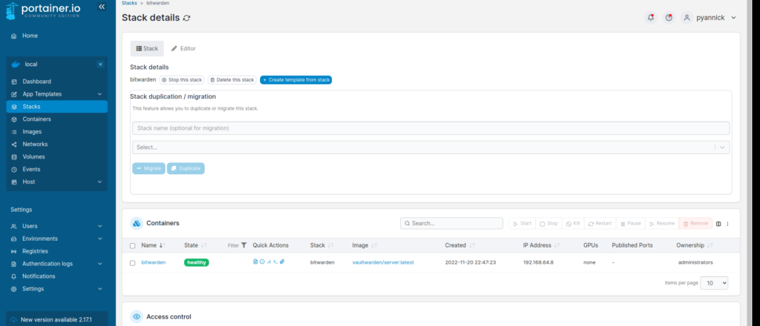Image resolution: width=760 pixels, height=326 pixels.
Task: Open the Volumes sidebar item
Action: 33,157
